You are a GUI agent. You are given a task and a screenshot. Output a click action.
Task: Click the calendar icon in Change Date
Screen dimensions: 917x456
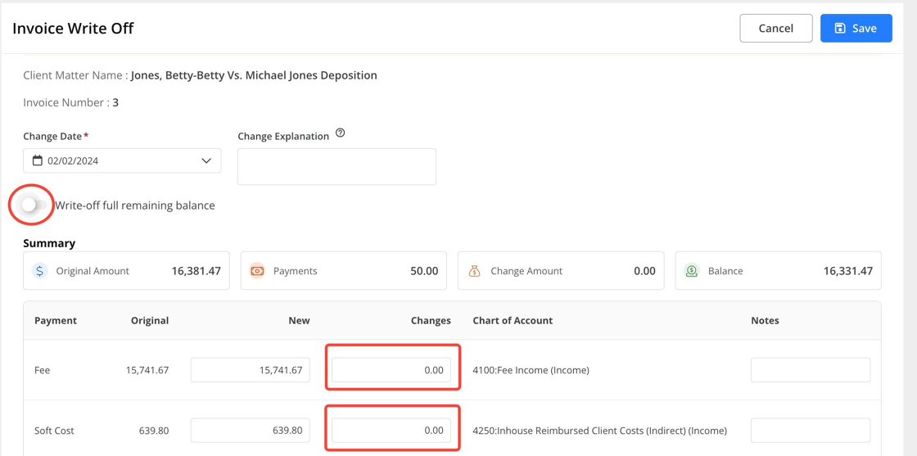[x=38, y=160]
